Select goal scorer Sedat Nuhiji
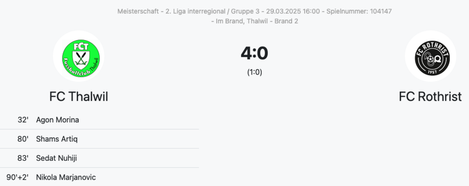The height and width of the screenshot is (186, 469). [57, 158]
